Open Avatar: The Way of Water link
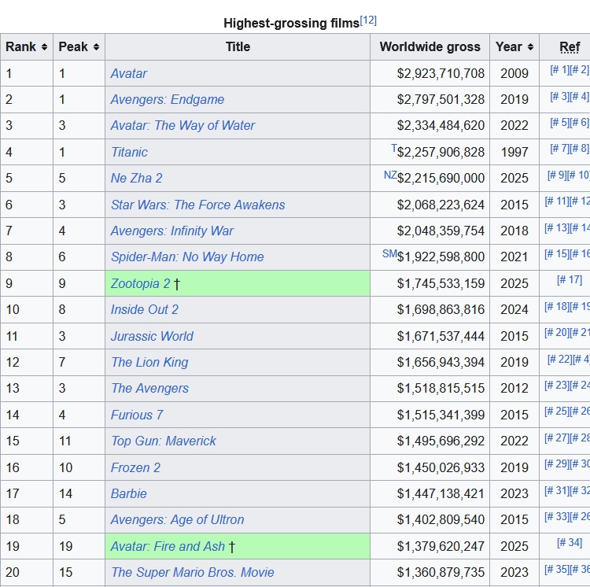 click(183, 125)
